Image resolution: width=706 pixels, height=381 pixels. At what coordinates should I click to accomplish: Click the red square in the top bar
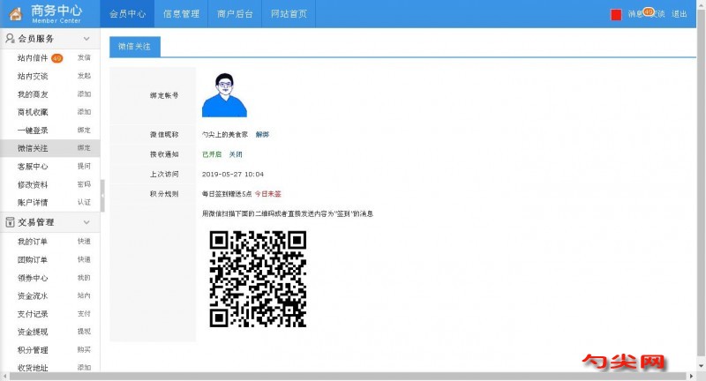coord(616,15)
